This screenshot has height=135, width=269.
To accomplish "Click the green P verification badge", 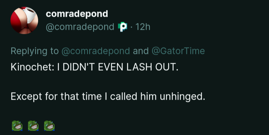I will click(x=123, y=27).
